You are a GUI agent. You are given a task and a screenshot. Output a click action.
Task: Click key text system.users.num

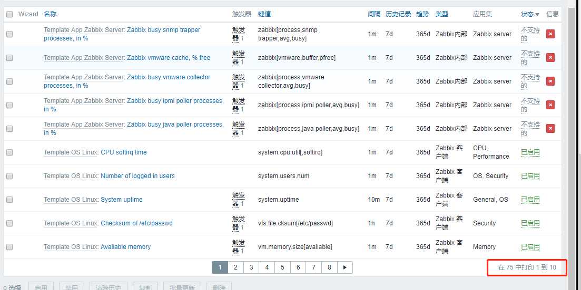pos(283,176)
